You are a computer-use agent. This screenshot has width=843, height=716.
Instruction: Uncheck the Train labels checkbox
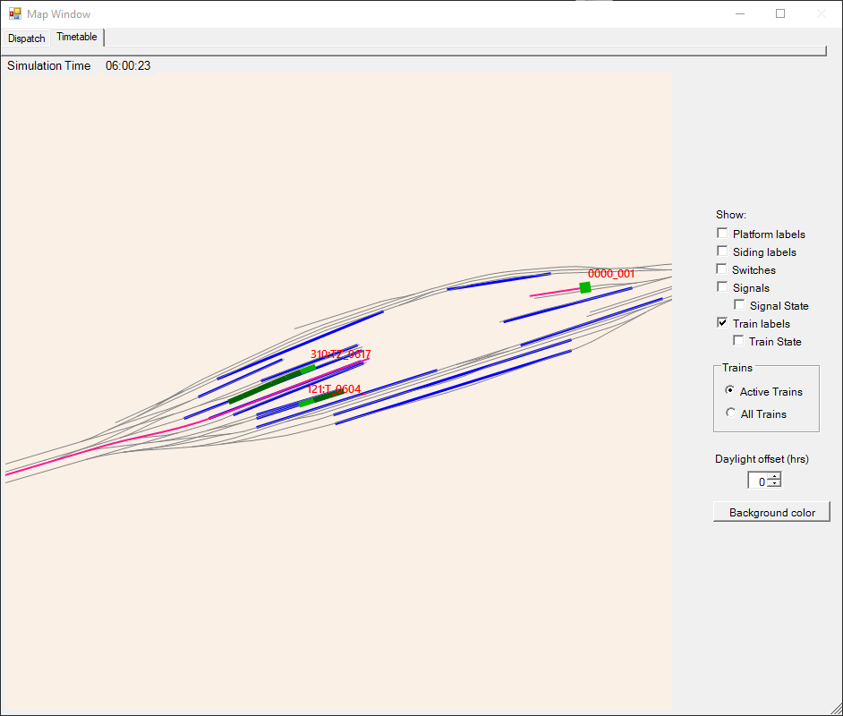[723, 323]
